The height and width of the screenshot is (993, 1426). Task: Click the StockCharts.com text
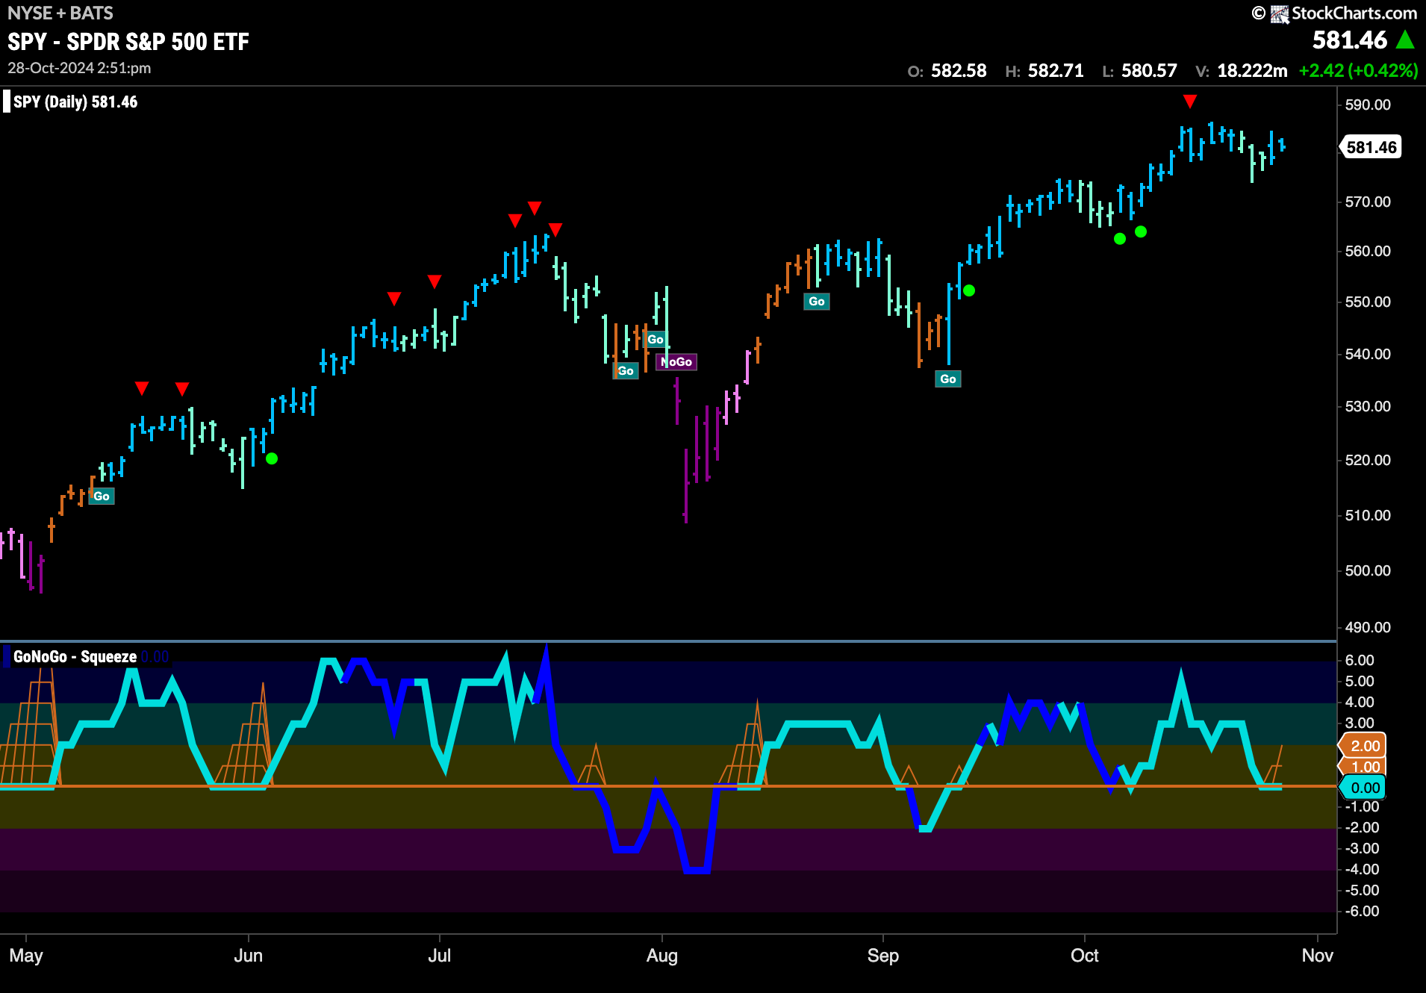pyautogui.click(x=1354, y=13)
